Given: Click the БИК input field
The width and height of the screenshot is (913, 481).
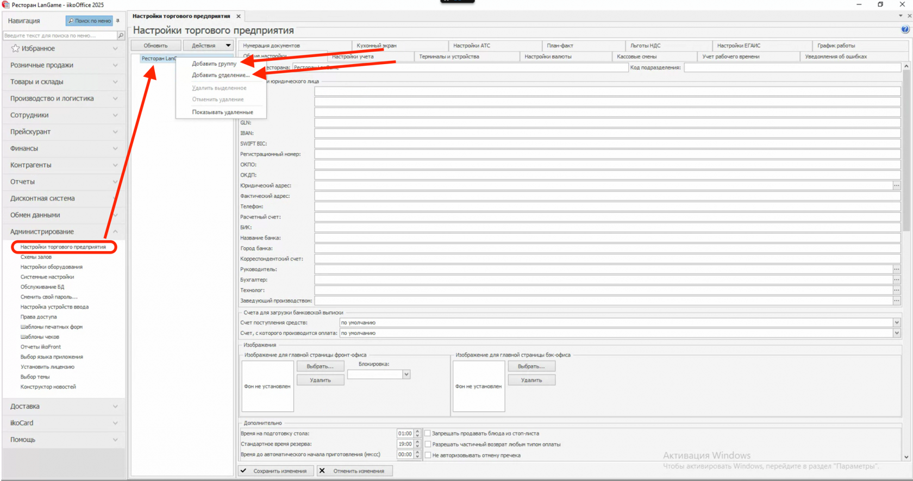Looking at the screenshot, I should click(x=607, y=227).
